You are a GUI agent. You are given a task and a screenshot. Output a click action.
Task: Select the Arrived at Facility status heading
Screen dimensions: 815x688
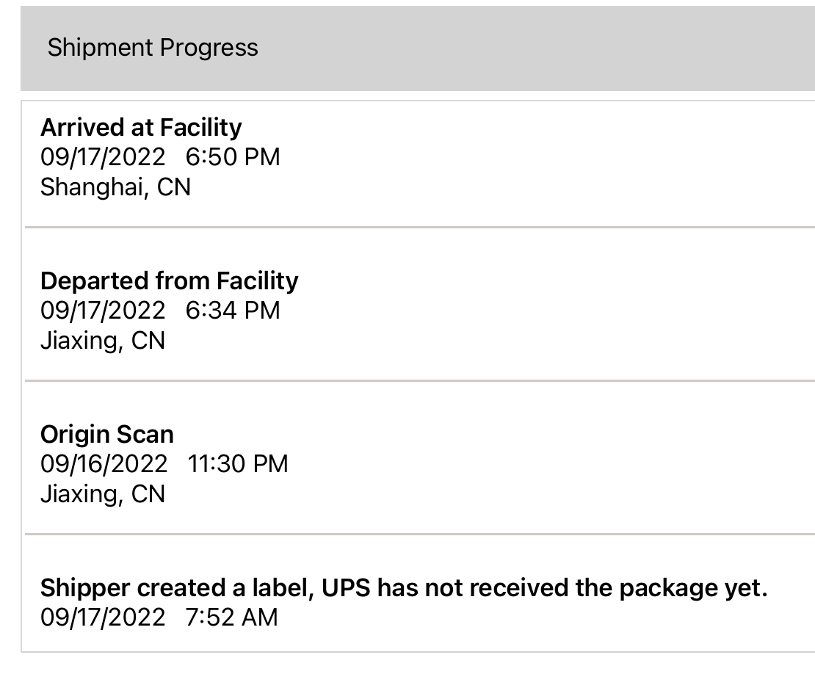[141, 128]
